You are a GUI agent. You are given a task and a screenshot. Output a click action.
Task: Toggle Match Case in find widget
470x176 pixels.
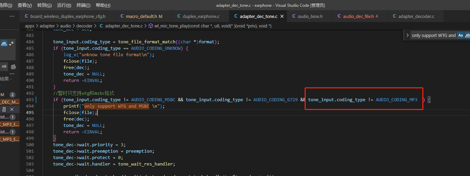(460, 35)
